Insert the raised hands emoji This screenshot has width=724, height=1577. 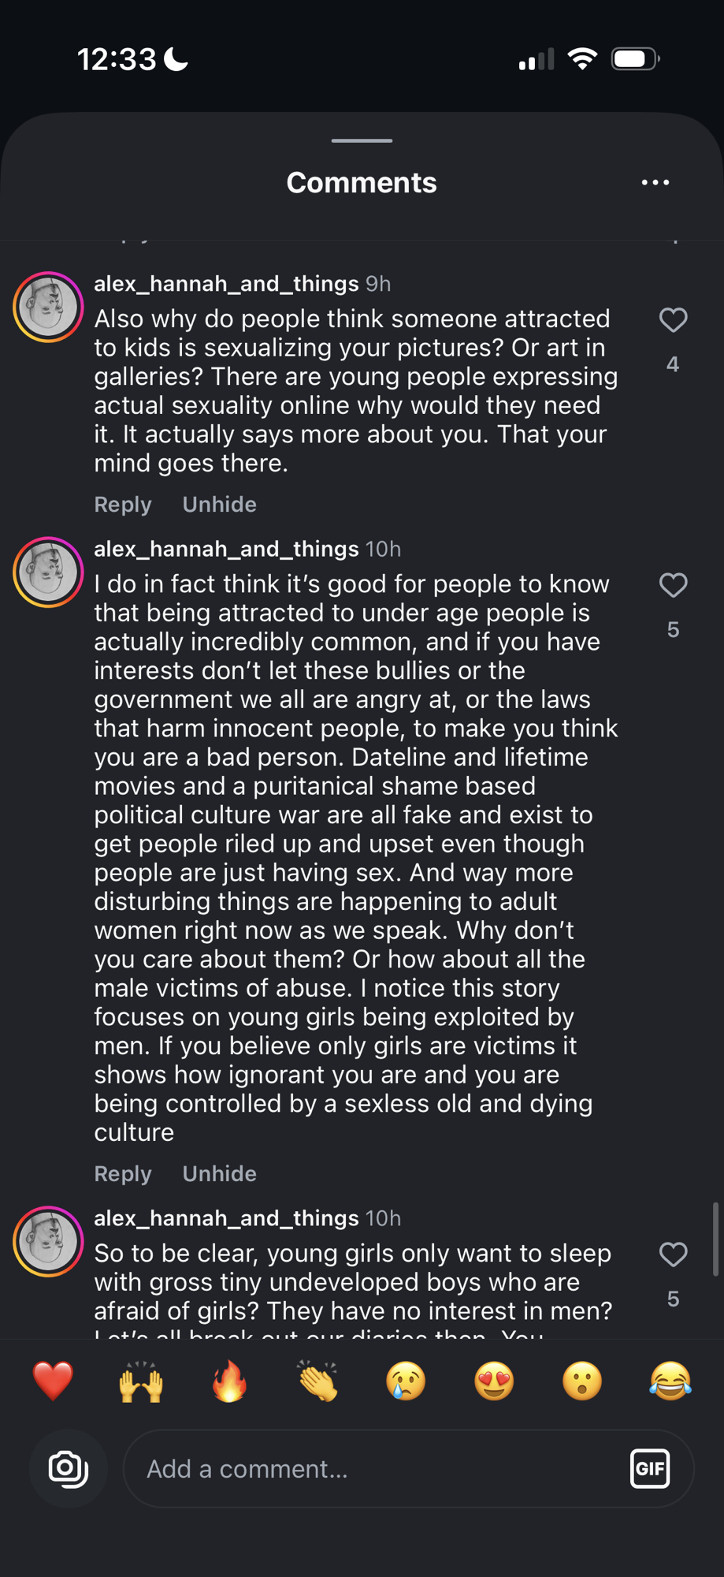[x=141, y=1381]
